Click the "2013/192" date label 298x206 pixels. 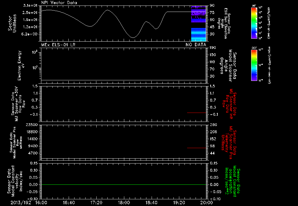[x=21, y=203]
